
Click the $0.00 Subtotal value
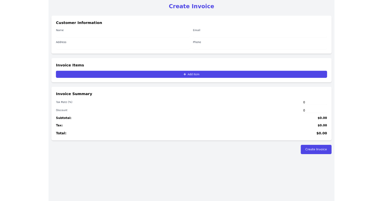pos(322,118)
